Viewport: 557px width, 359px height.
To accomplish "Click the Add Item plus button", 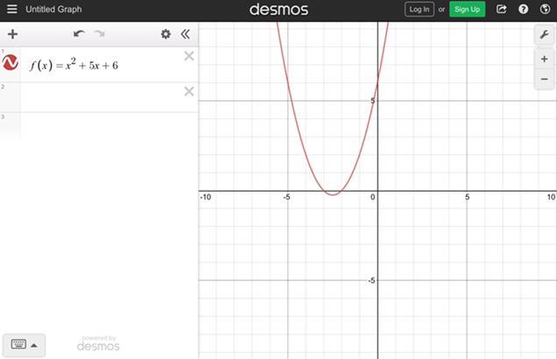I will point(13,34).
